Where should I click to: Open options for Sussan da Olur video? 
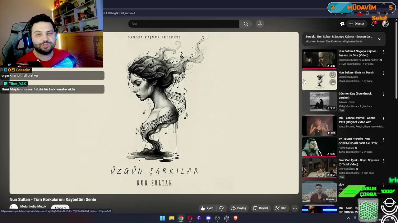pos(383,52)
